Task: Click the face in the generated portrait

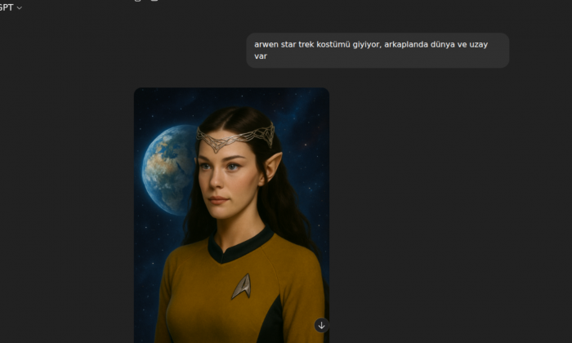Action: click(x=226, y=179)
